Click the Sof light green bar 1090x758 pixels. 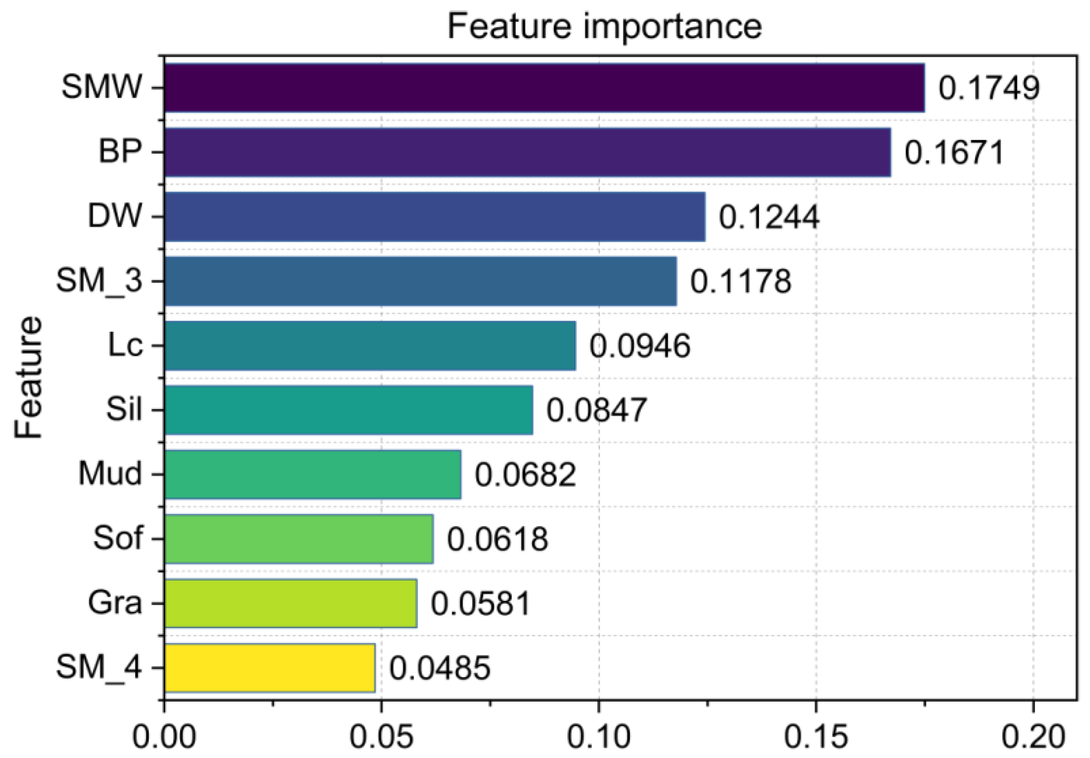tap(299, 539)
